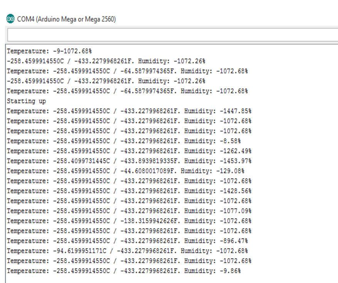This screenshot has width=338, height=283.
Task: Select the humidity reading -1262.49%
Action: tap(235, 151)
